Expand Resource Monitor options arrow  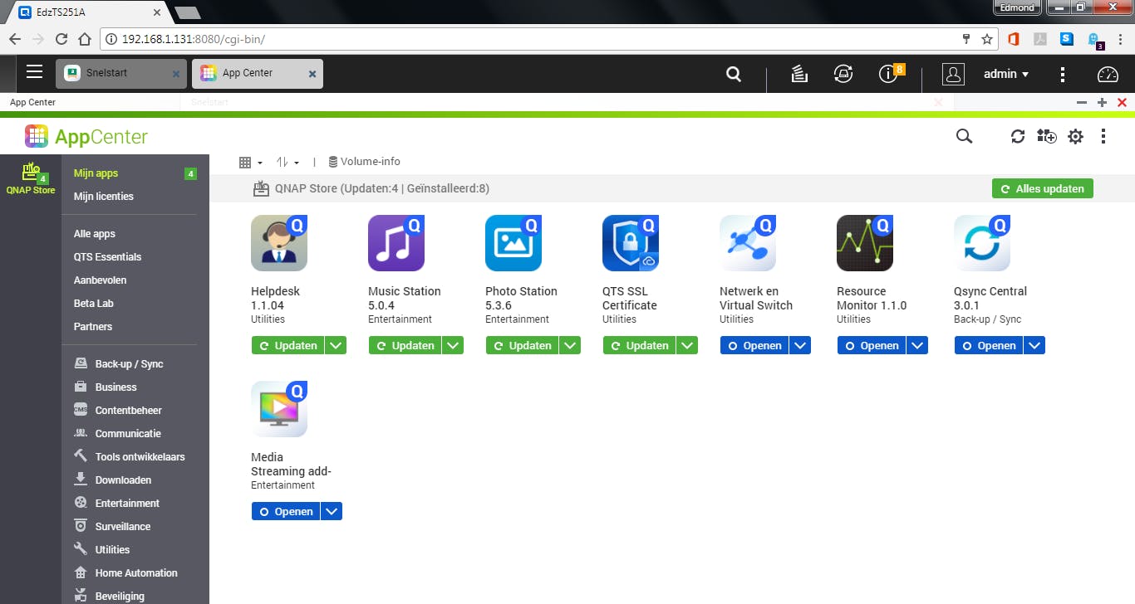[x=917, y=346]
